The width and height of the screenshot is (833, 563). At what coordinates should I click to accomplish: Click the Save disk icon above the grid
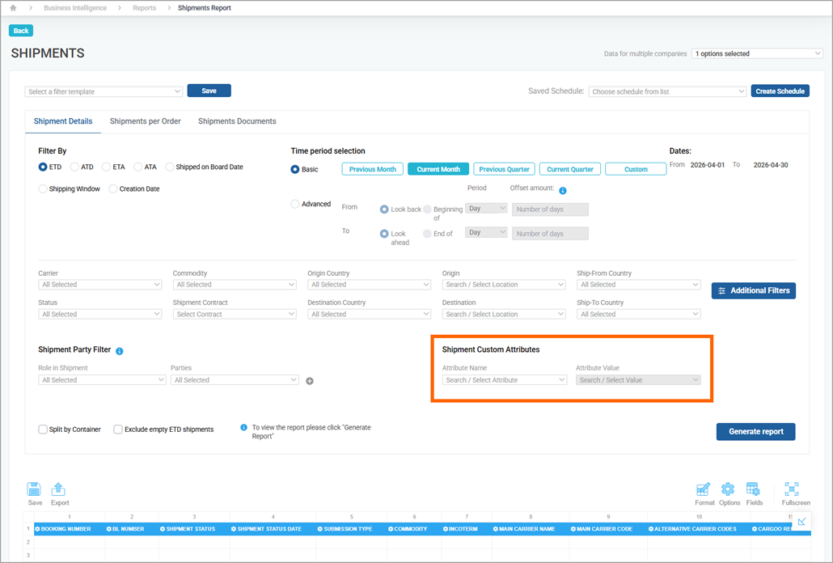[34, 489]
